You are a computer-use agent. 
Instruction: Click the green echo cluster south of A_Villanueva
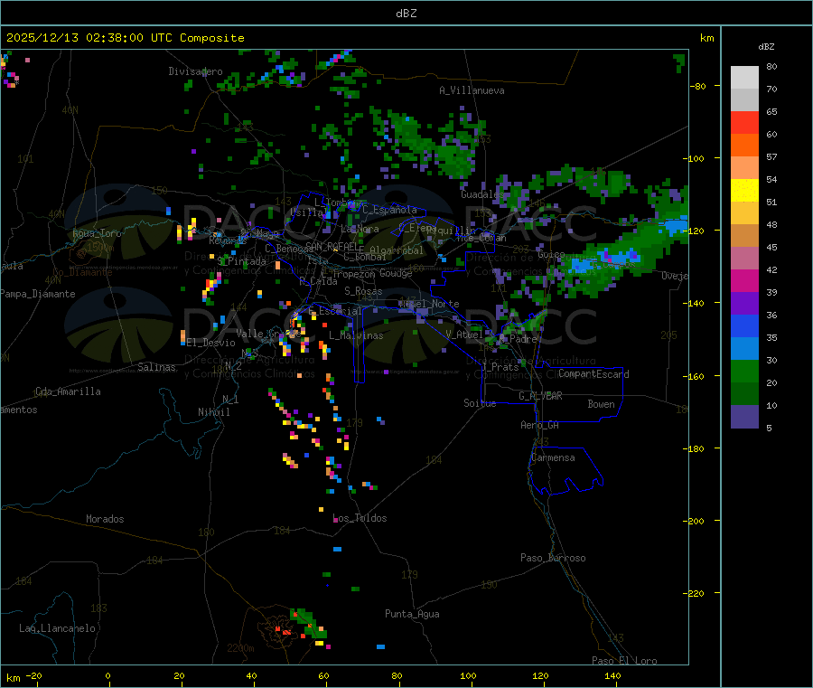(456, 158)
